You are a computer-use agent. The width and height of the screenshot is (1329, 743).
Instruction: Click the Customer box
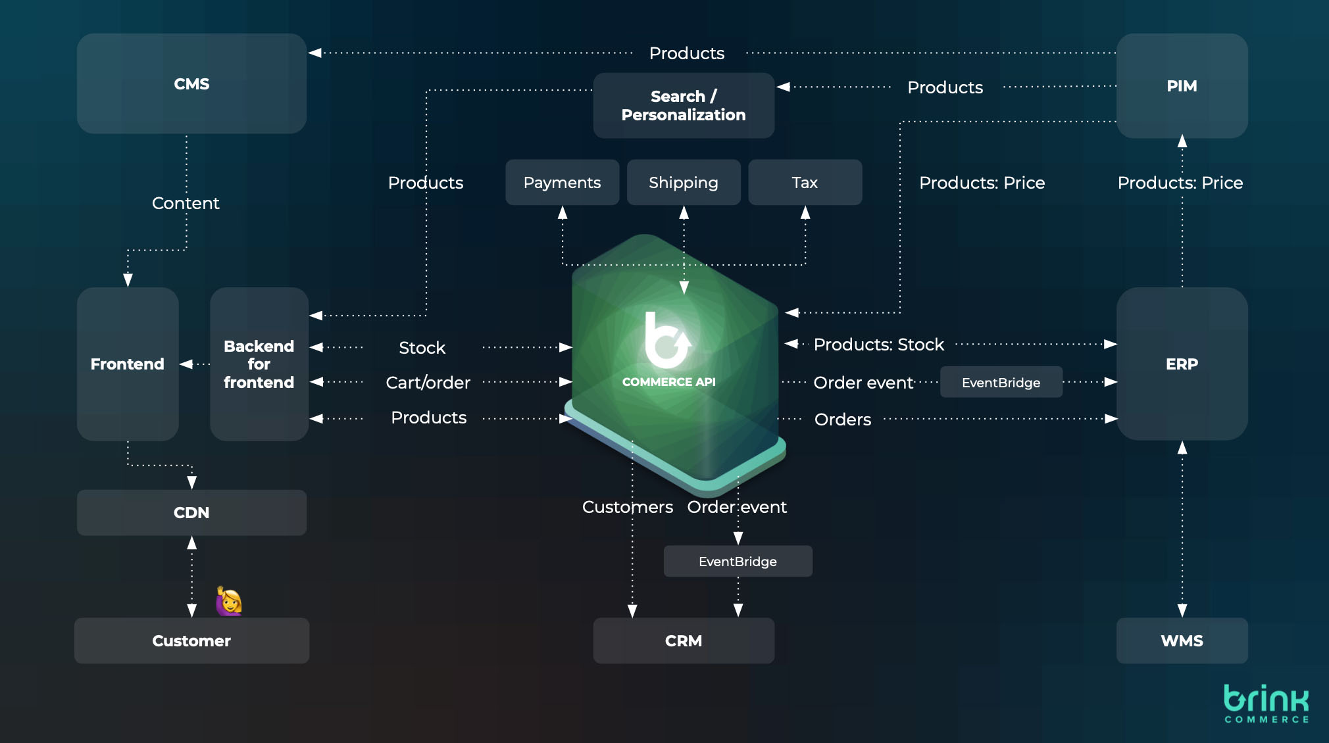(x=191, y=640)
